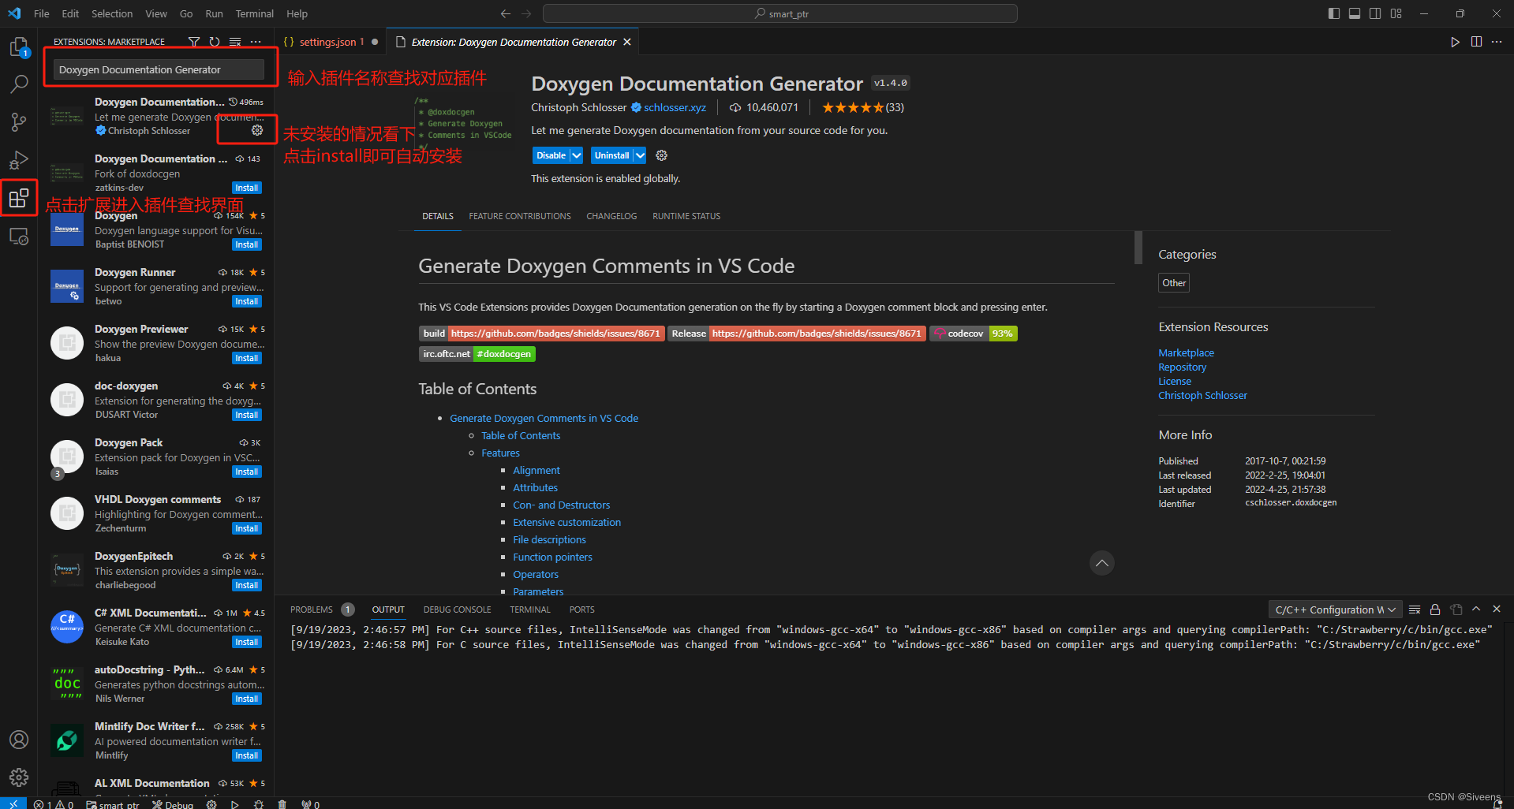Toggle primary side bar visibility

point(1334,13)
